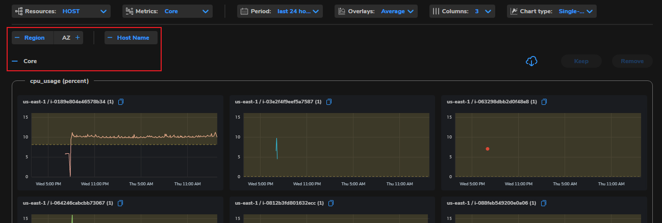The image size is (662, 223).
Task: Click copy icon beside i-0812b3fd801632ecc
Action: [x=331, y=203]
